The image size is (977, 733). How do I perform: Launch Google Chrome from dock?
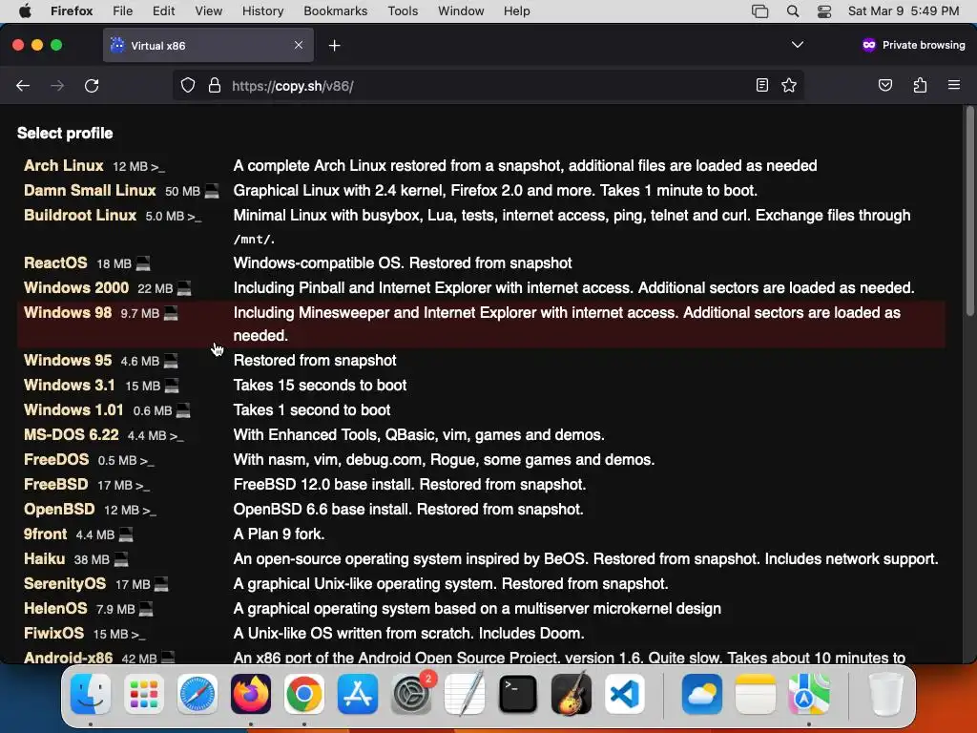[304, 694]
